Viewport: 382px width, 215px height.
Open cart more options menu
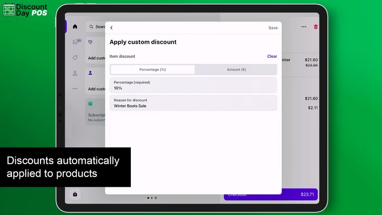304,27
